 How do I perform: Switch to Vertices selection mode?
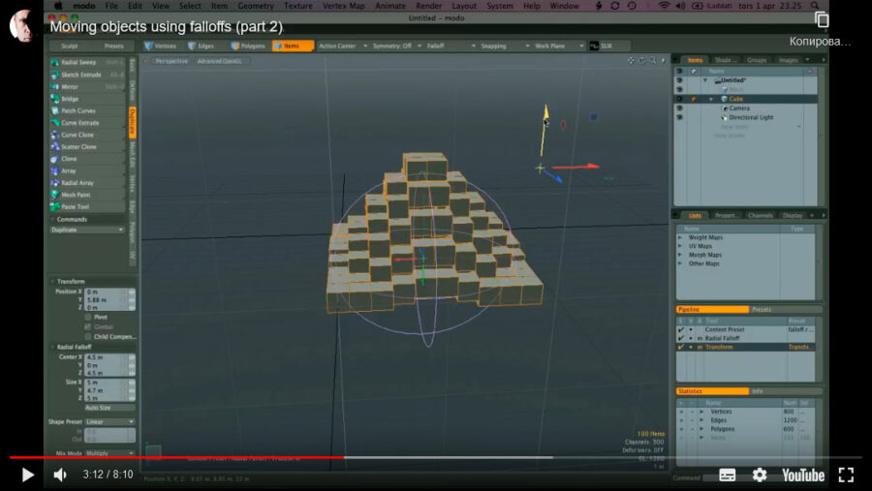(162, 46)
